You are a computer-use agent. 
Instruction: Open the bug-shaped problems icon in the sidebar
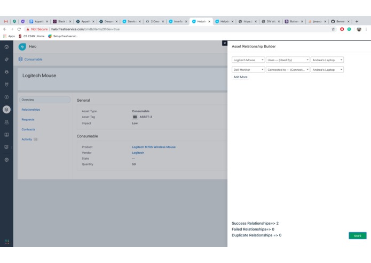pyautogui.click(x=6, y=72)
